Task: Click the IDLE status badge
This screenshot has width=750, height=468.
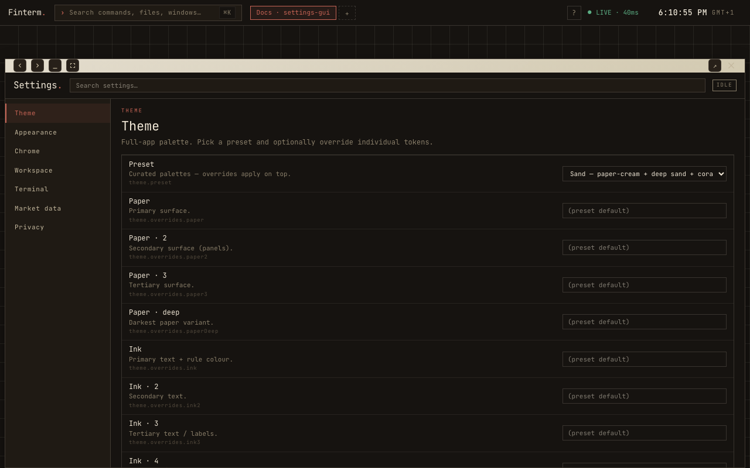Action: [x=724, y=85]
